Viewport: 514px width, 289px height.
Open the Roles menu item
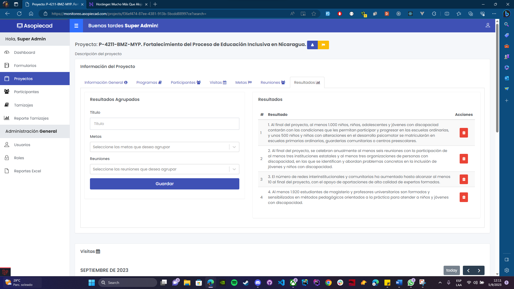[19, 158]
